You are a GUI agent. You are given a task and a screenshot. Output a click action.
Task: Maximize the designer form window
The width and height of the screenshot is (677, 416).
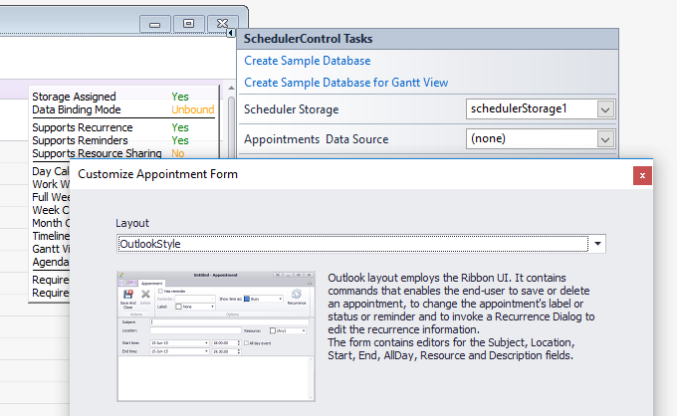point(188,22)
